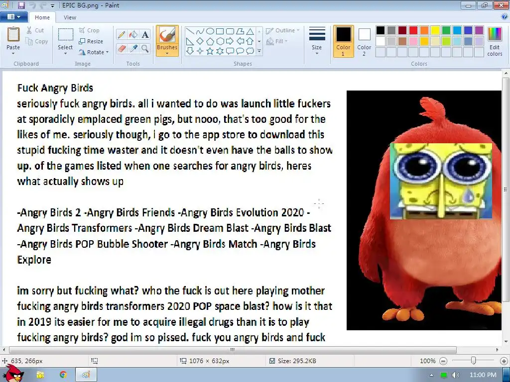Expand the Outline dropdown
This screenshot has height=382, width=510.
(x=298, y=30)
